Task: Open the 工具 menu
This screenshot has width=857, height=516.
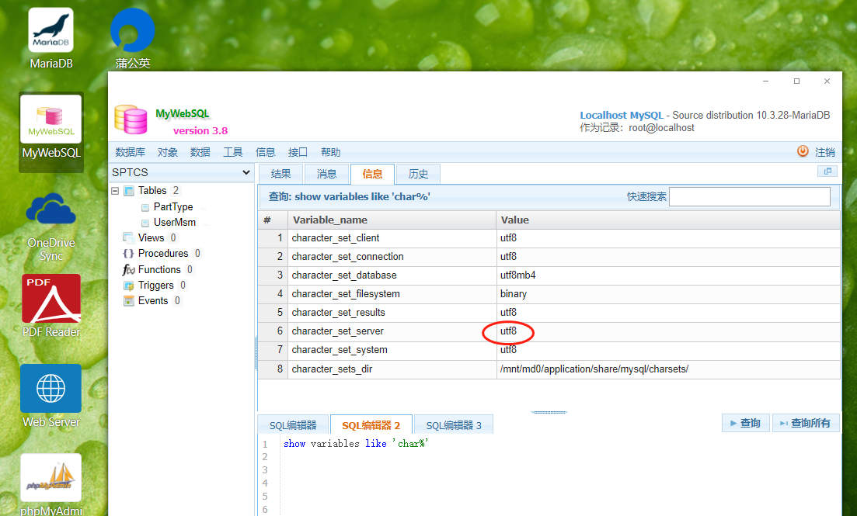Action: (x=232, y=152)
